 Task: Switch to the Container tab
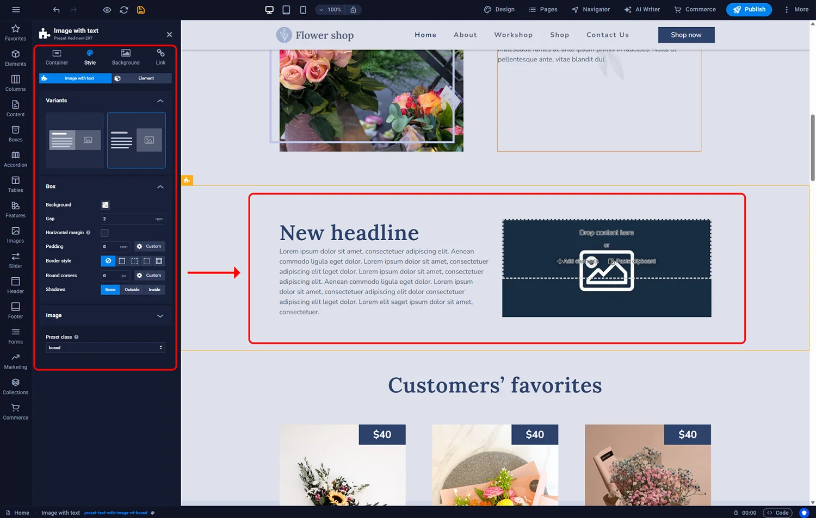click(57, 57)
